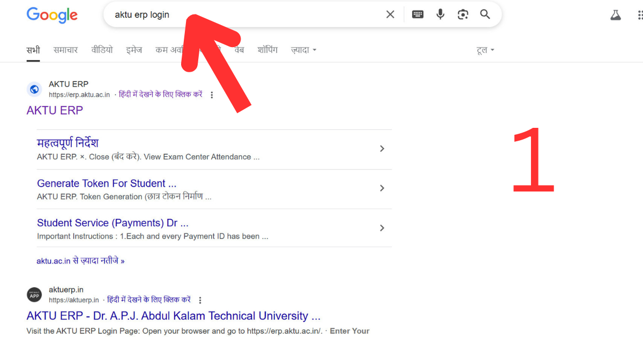Click the globe favicon of AKTU ERP result

pos(34,89)
